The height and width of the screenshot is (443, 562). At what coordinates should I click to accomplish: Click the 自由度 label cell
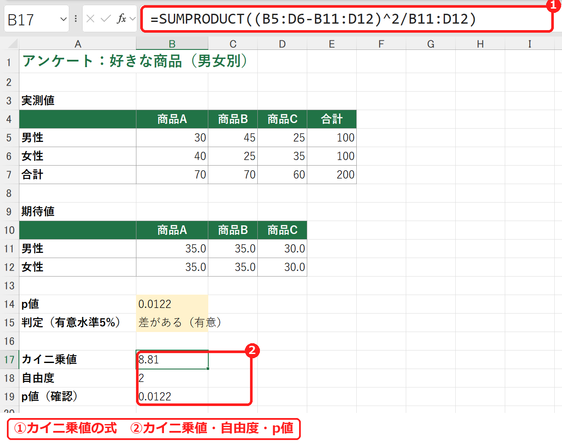tap(78, 378)
